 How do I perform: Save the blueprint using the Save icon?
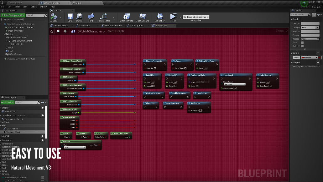tap(70, 17)
